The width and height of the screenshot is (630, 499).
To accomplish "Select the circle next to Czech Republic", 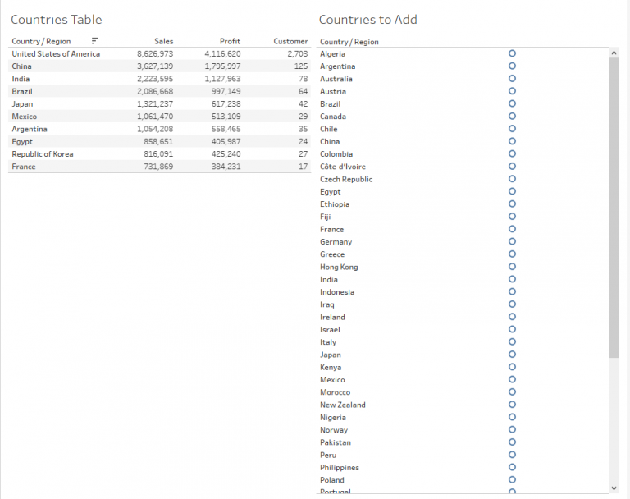I will point(512,179).
